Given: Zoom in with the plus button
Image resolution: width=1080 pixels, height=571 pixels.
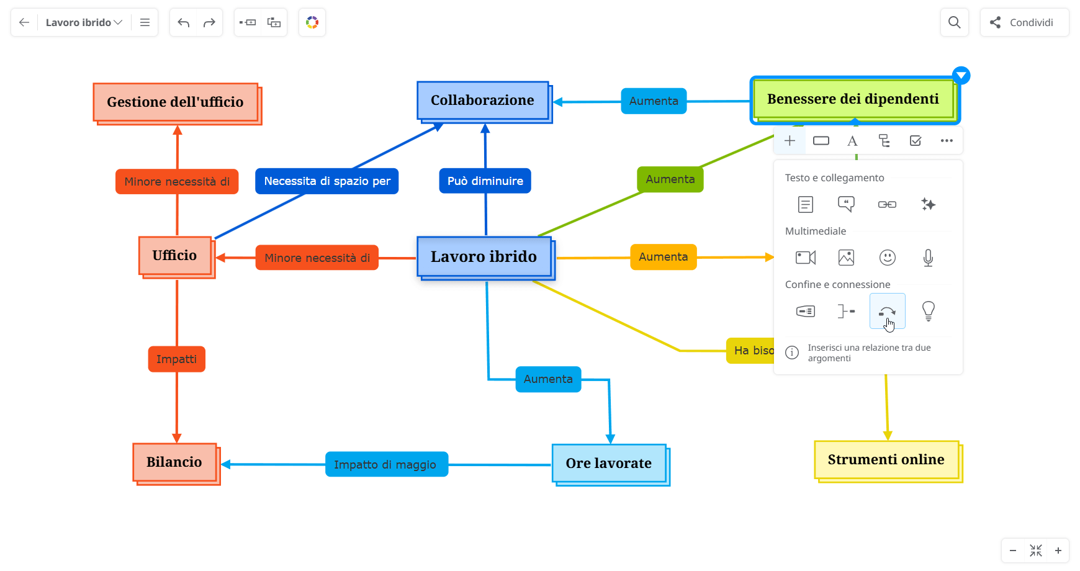Looking at the screenshot, I should pyautogui.click(x=1058, y=551).
